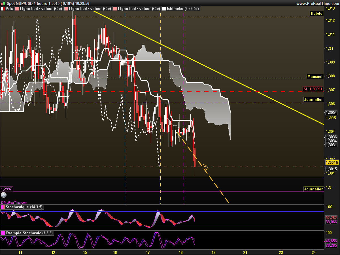Click the +45 label on the orange dashed line
This screenshot has width=340, height=255.
tap(205, 167)
